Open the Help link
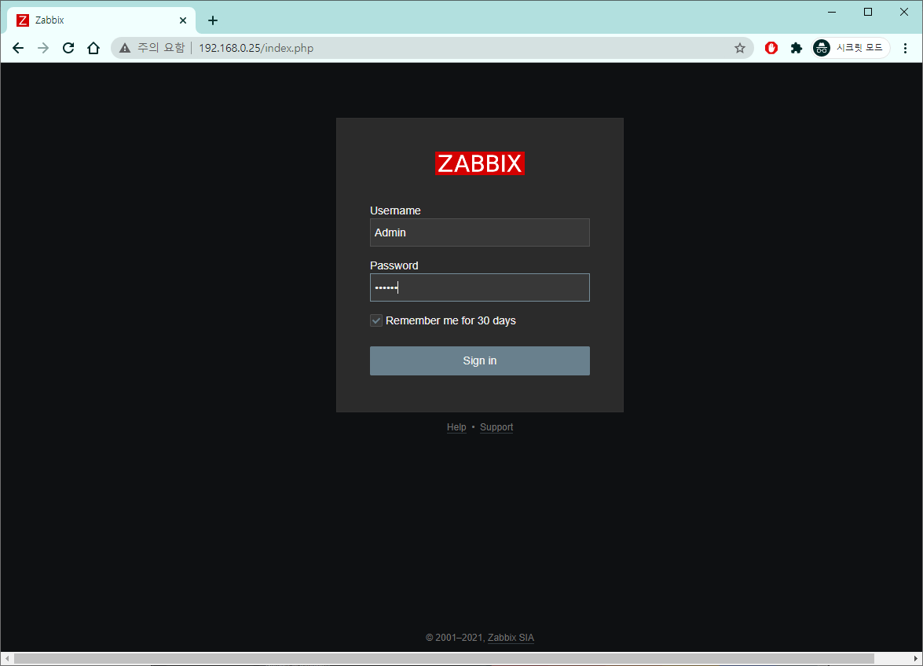The height and width of the screenshot is (666, 923). click(456, 427)
